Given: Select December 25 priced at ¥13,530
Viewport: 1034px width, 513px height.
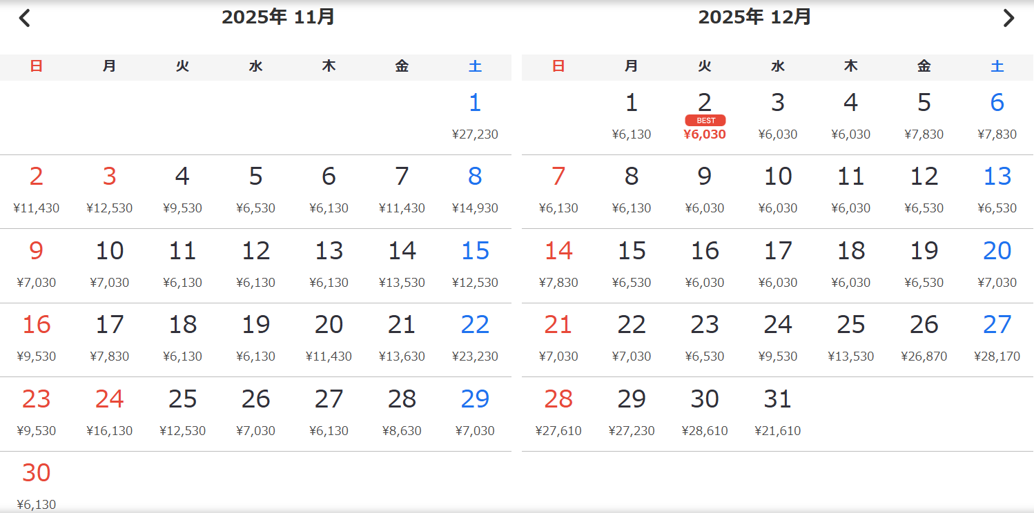Looking at the screenshot, I should coord(850,339).
